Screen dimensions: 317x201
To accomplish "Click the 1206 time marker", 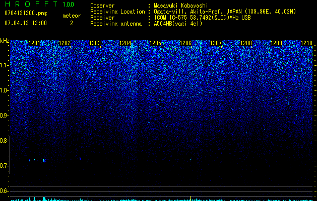I will 186,43.
